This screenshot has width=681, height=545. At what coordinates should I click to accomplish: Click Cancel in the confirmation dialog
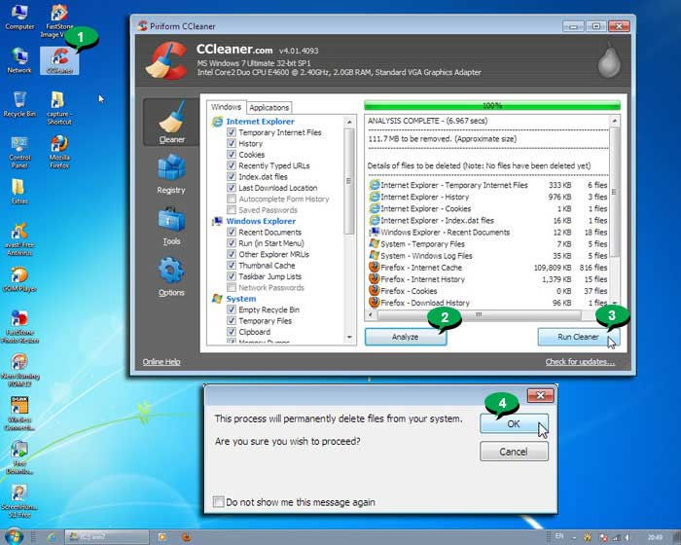pos(514,452)
